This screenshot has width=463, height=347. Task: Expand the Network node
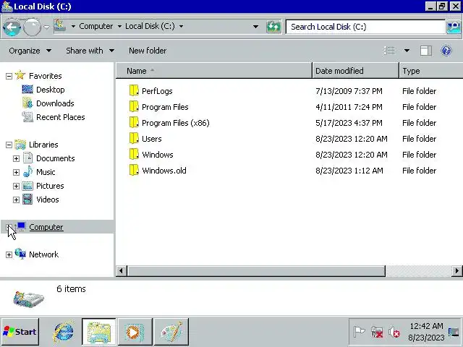click(9, 254)
